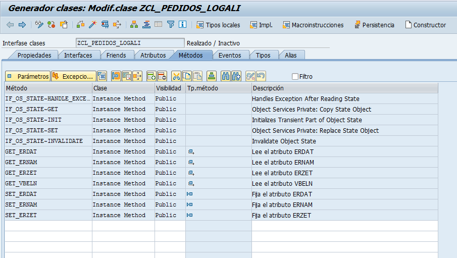
Task: Click the navigation stack icon
Action: pos(146,25)
